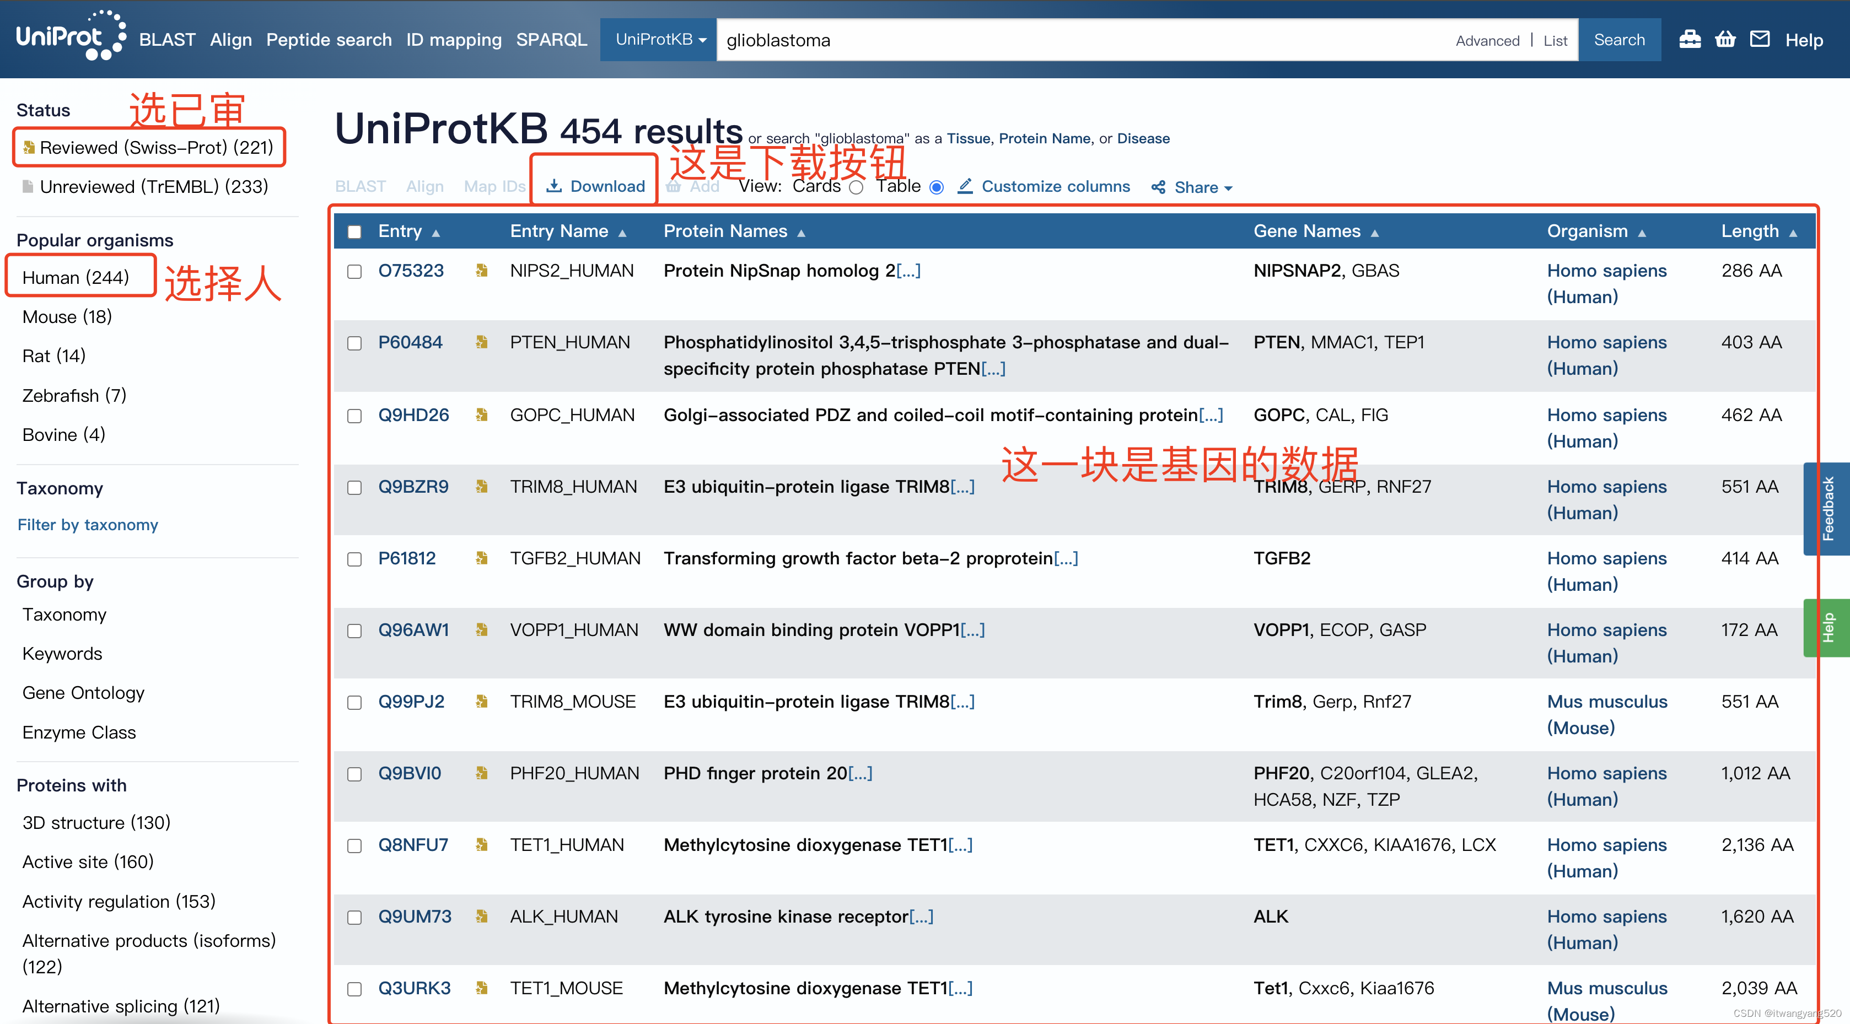
Task: Expand protein names for ALK tyrosine kinase receptor
Action: pyautogui.click(x=921, y=917)
